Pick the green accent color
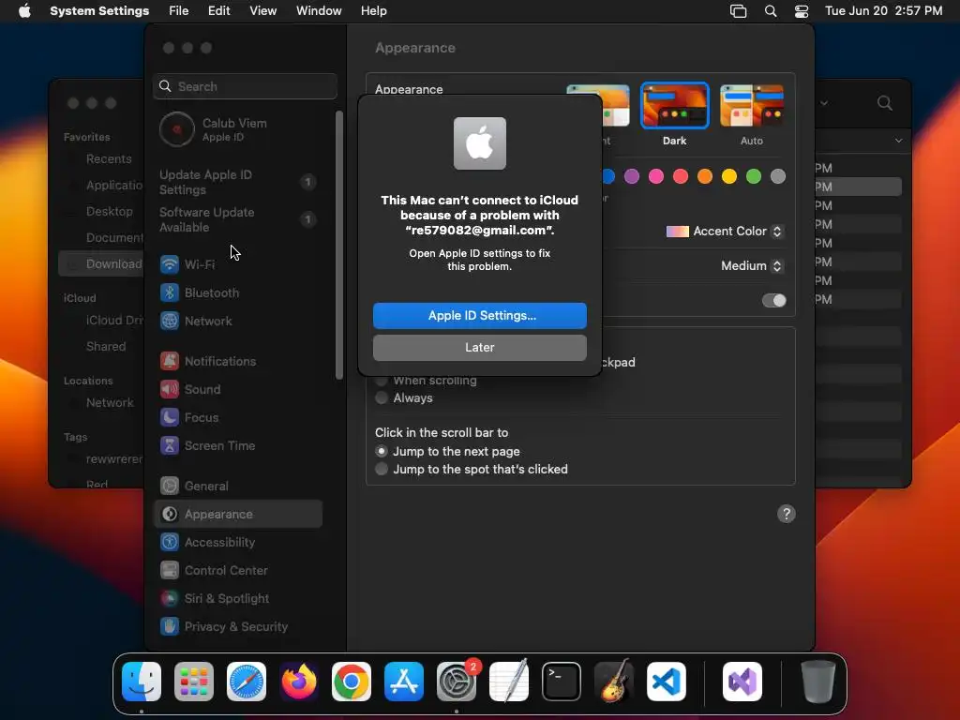Screen dimensions: 960x720 point(754,177)
